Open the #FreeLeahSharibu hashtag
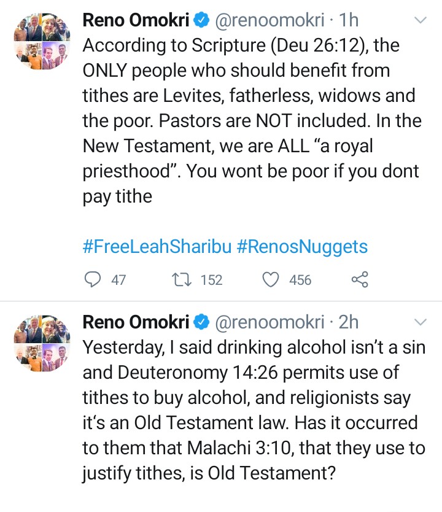The image size is (442, 512). [157, 247]
